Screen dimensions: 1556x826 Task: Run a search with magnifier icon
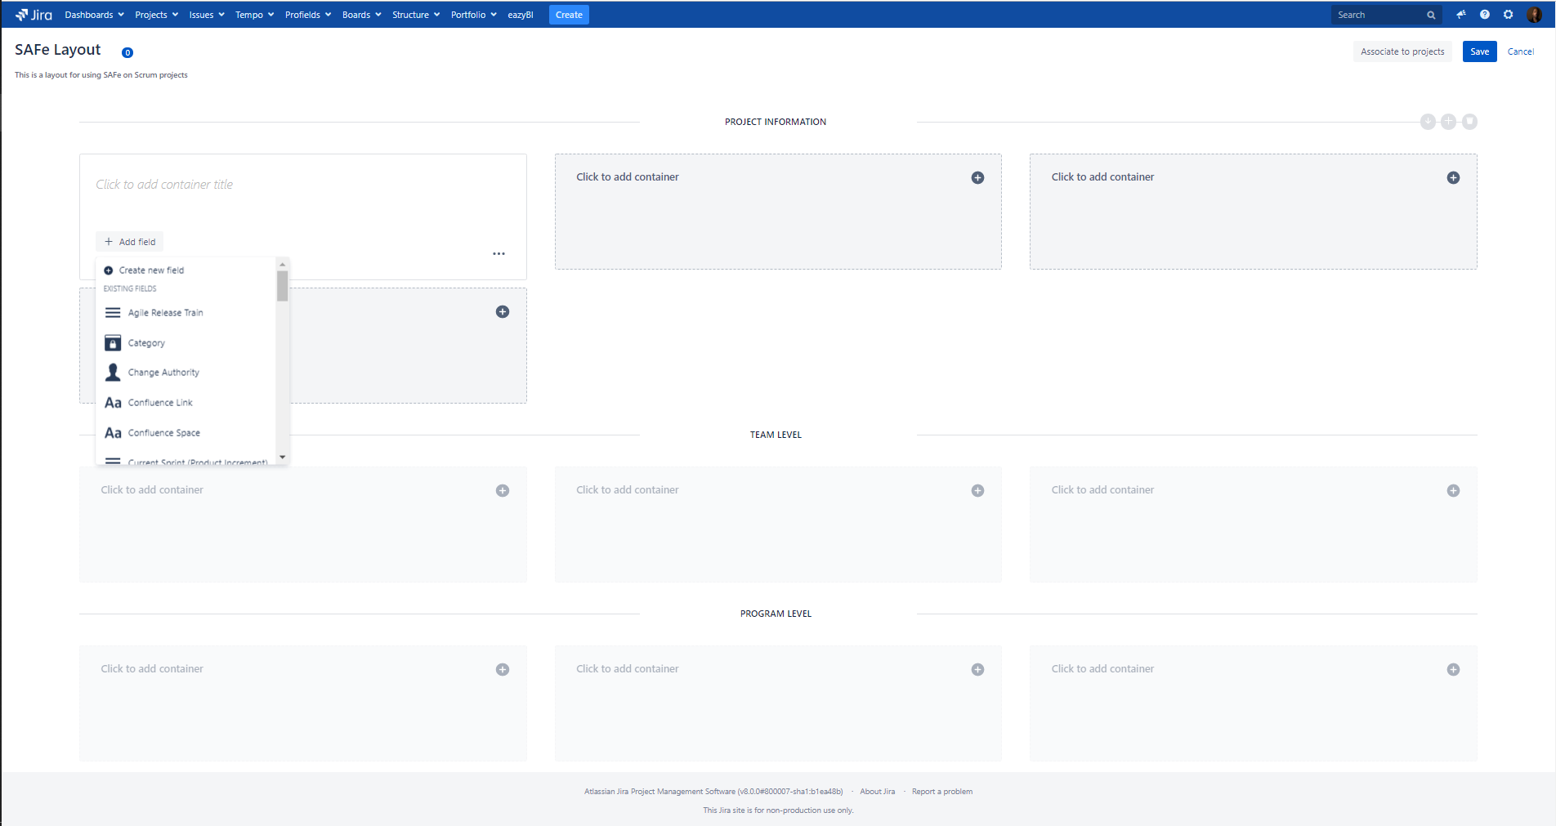pyautogui.click(x=1432, y=14)
